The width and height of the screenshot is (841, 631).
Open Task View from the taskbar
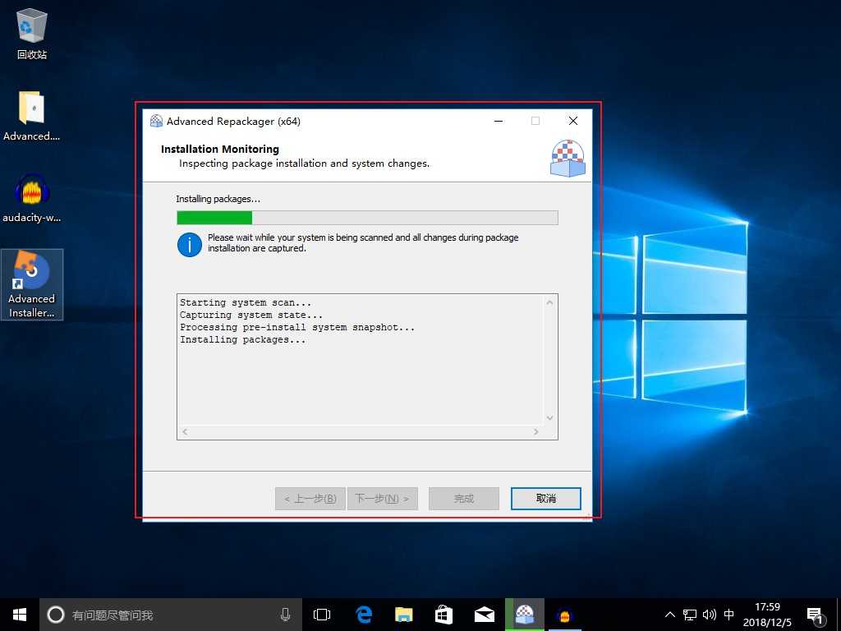point(322,615)
